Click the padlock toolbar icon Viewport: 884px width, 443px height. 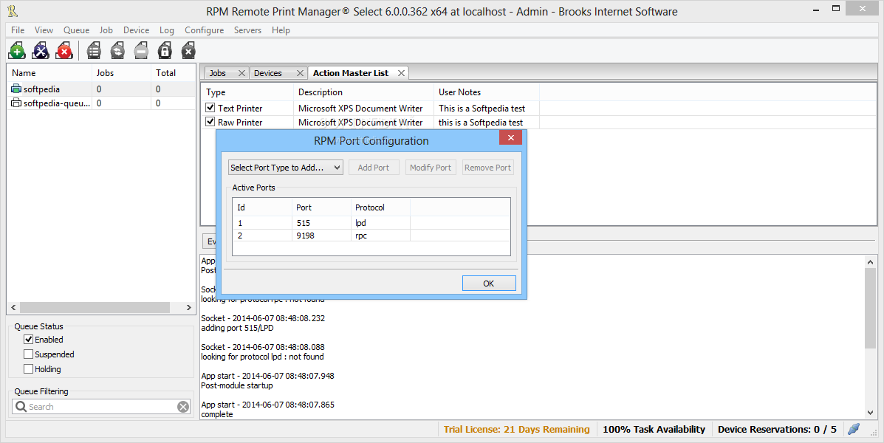[x=165, y=51]
